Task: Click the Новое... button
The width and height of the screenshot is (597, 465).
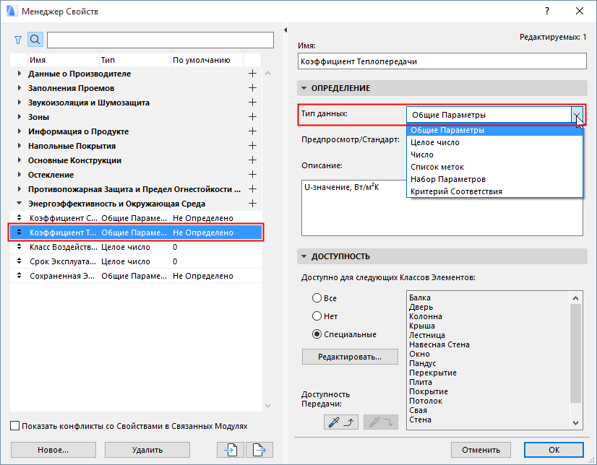Action: 53,450
